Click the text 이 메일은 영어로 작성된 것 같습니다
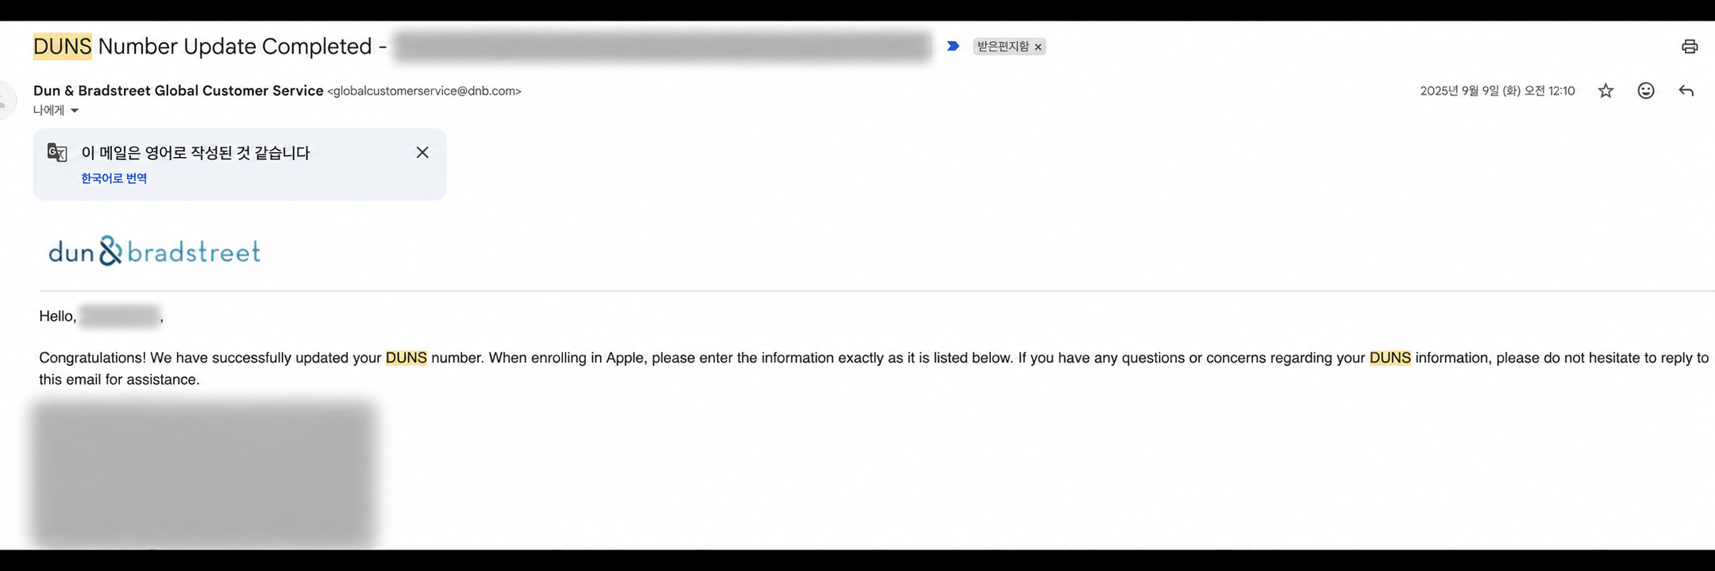The height and width of the screenshot is (571, 1715). (x=196, y=153)
